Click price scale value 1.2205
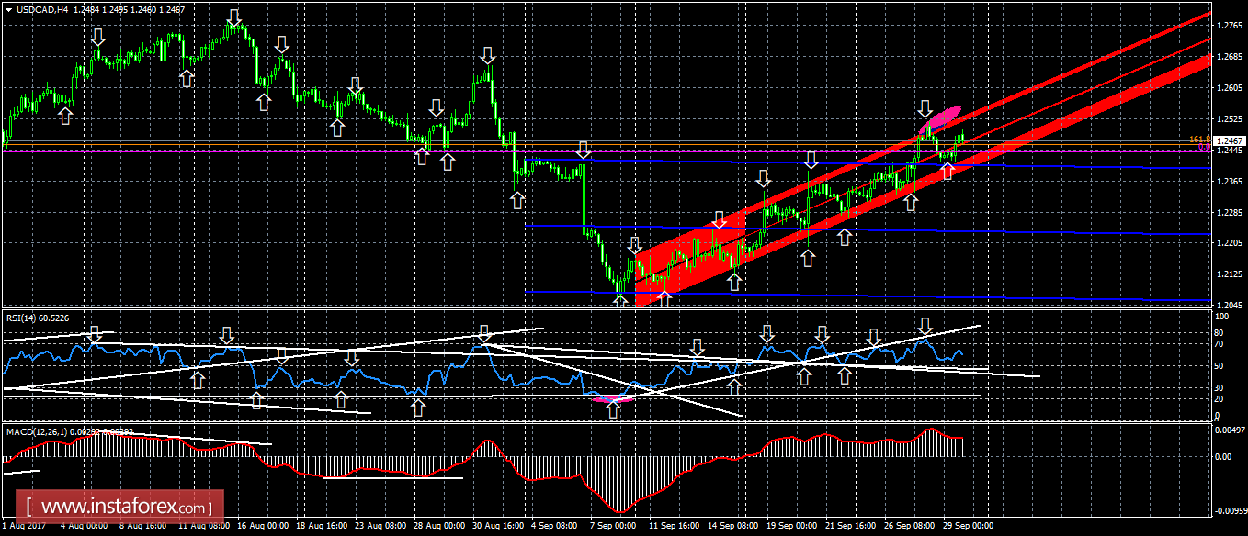Screen dimensions: 1248x536 point(1229,243)
